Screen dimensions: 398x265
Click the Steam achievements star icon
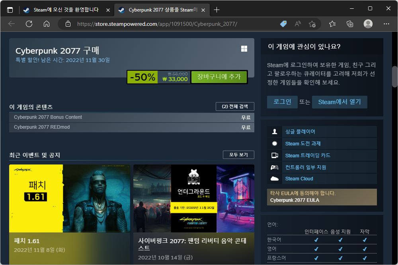click(x=274, y=143)
